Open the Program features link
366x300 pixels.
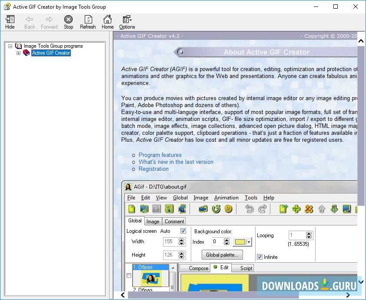pos(160,155)
